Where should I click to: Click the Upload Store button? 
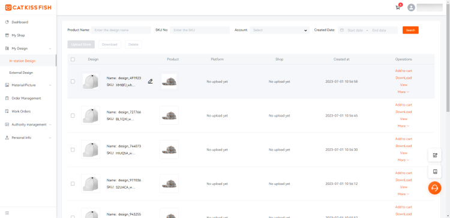(x=81, y=44)
